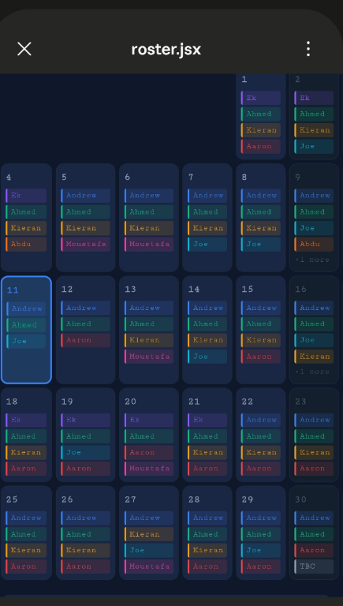Click Moustafa entry on day 13
The height and width of the screenshot is (606, 343).
click(149, 357)
